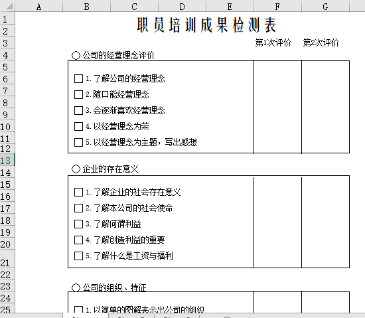The image size is (365, 318).
Task: Select row 17 header
Action: click(x=7, y=208)
